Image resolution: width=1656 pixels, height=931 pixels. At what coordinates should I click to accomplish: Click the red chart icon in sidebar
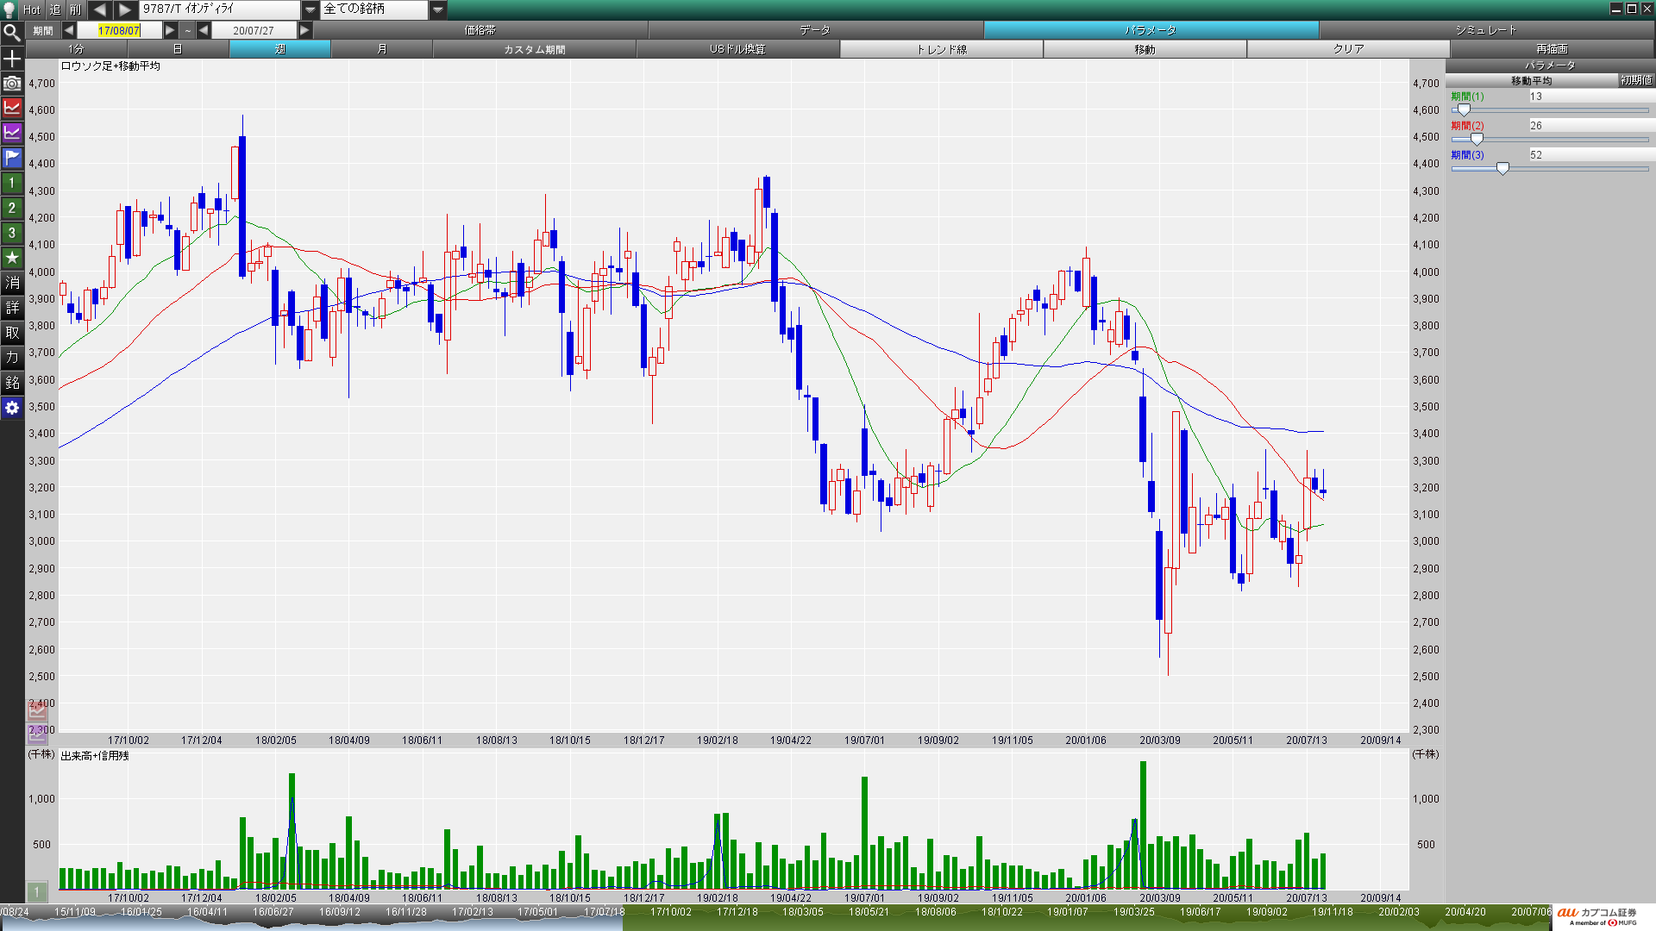point(12,108)
